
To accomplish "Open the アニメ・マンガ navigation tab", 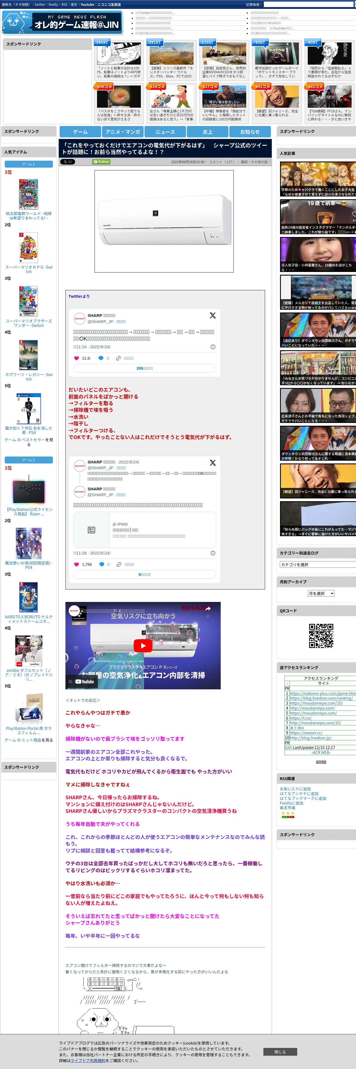I will click(x=123, y=132).
